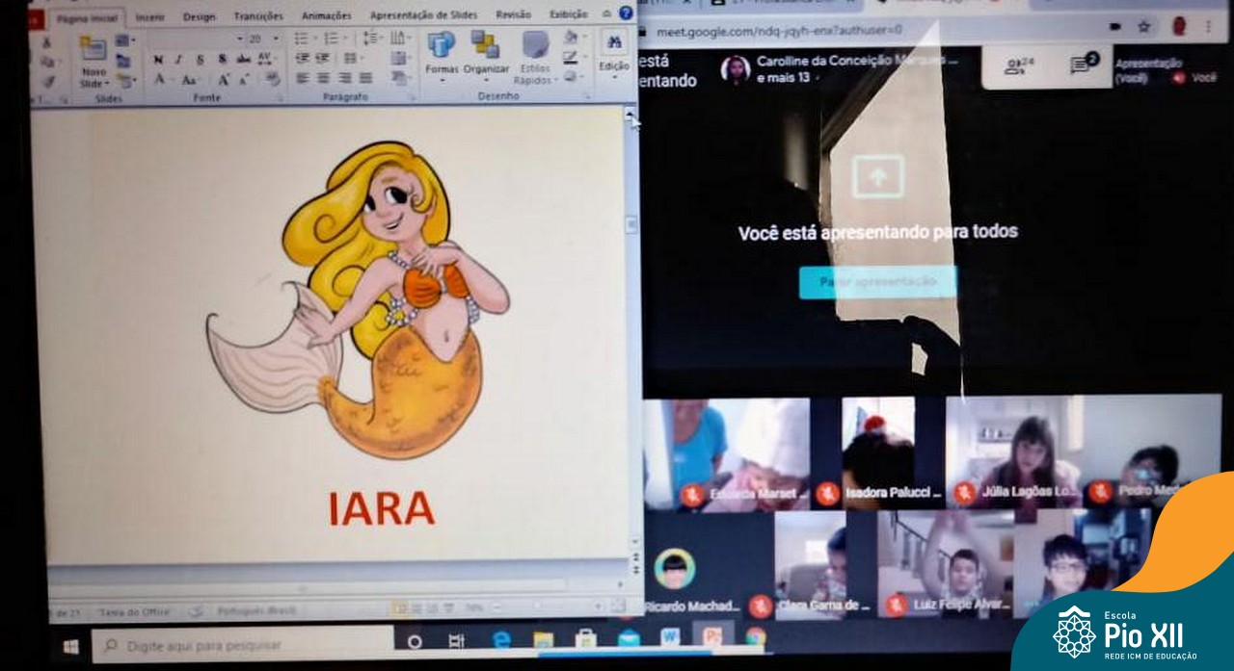Open the Apresentação de Slides tab
This screenshot has height=671, width=1234.
pos(425,15)
